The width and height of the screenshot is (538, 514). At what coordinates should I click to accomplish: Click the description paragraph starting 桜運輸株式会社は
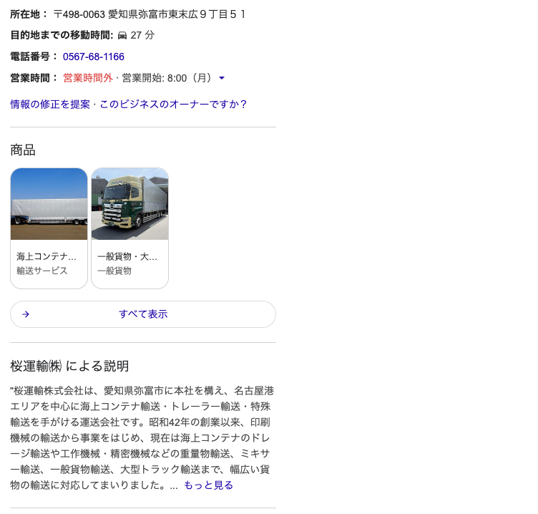point(142,438)
